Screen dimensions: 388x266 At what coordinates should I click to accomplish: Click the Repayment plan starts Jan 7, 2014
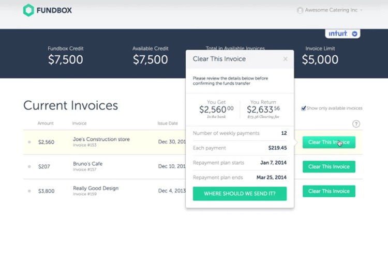pyautogui.click(x=274, y=163)
